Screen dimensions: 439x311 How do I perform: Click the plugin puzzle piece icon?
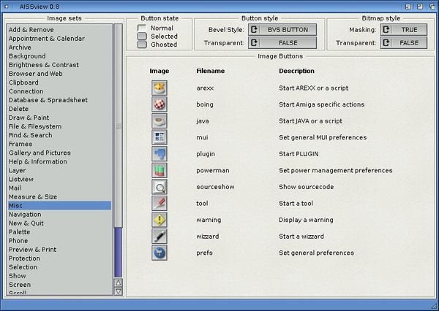[x=160, y=154]
